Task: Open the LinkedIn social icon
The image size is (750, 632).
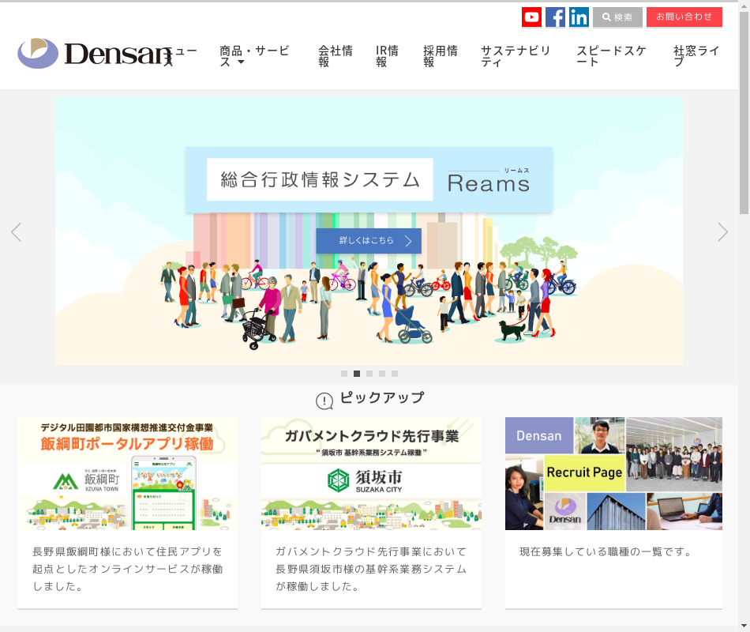Action: point(579,17)
